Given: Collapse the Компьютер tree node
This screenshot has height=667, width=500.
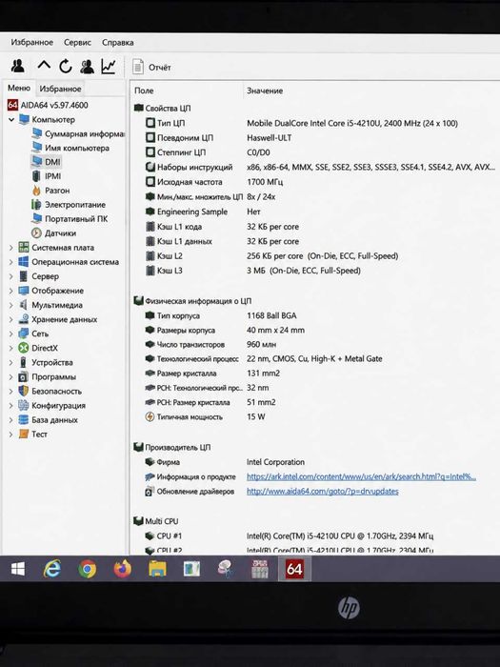Looking at the screenshot, I should point(11,119).
